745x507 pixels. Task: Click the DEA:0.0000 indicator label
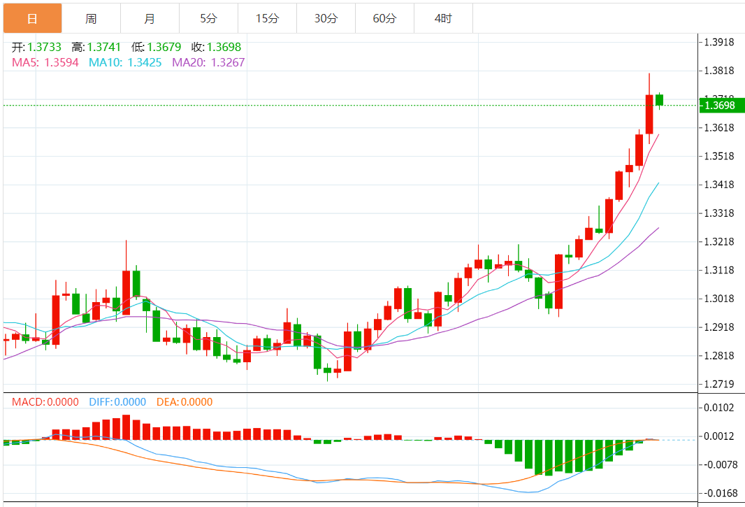(x=185, y=402)
